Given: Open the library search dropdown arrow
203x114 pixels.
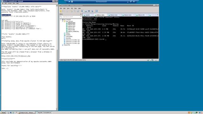Looking at the screenshot, I should (81, 17).
